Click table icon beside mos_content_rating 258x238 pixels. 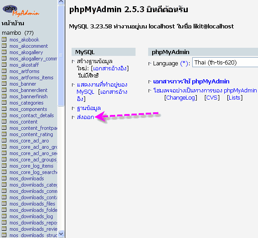tap(4, 134)
